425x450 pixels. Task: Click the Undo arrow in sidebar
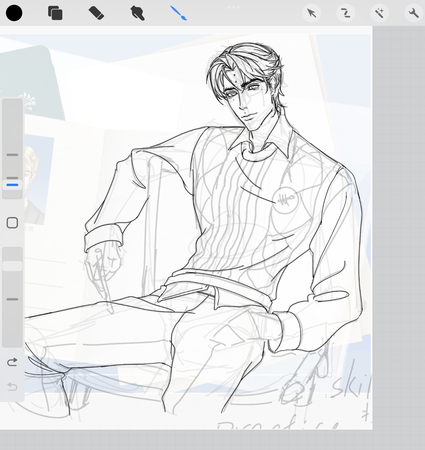12,386
